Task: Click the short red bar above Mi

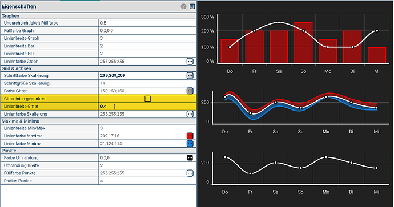Action: coord(377,55)
